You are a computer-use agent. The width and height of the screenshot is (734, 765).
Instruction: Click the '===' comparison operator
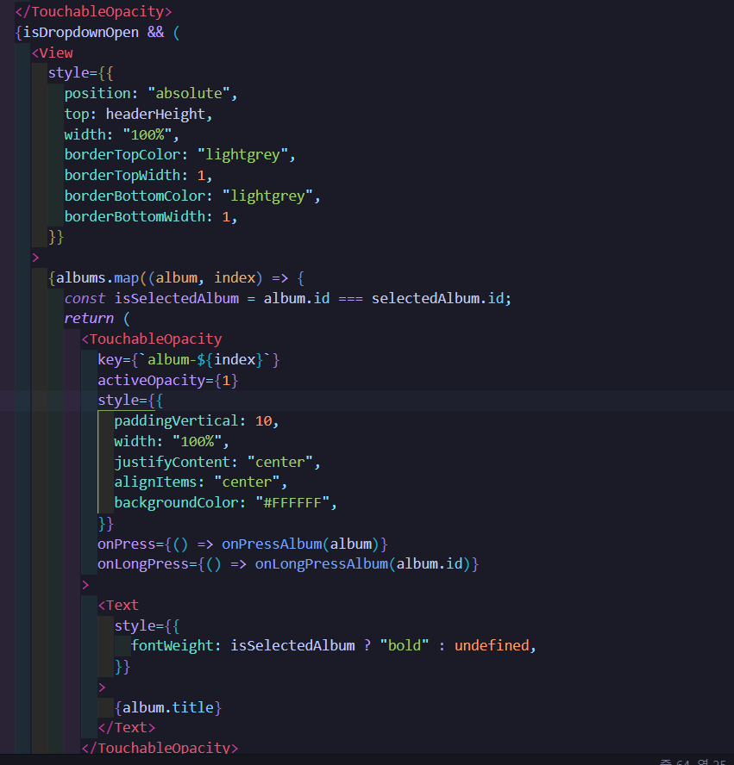click(351, 299)
